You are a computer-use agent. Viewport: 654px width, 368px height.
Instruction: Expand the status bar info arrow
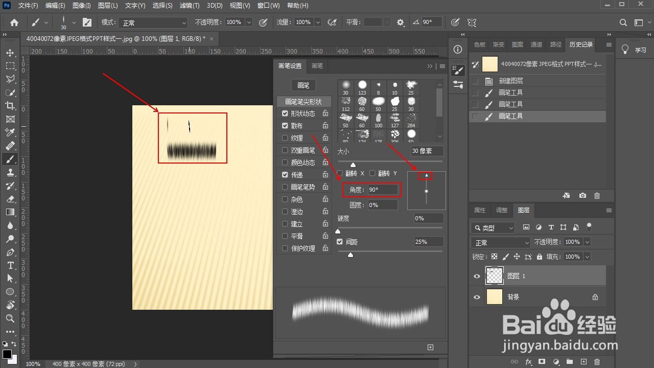click(135, 364)
